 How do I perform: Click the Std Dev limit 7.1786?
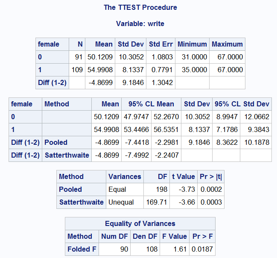pyautogui.click(x=227, y=129)
